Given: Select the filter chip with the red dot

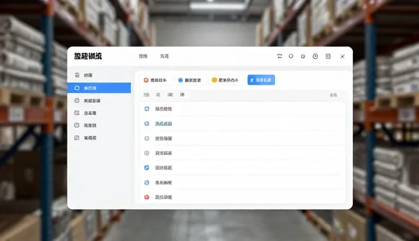Looking at the screenshot, I should click(x=155, y=80).
